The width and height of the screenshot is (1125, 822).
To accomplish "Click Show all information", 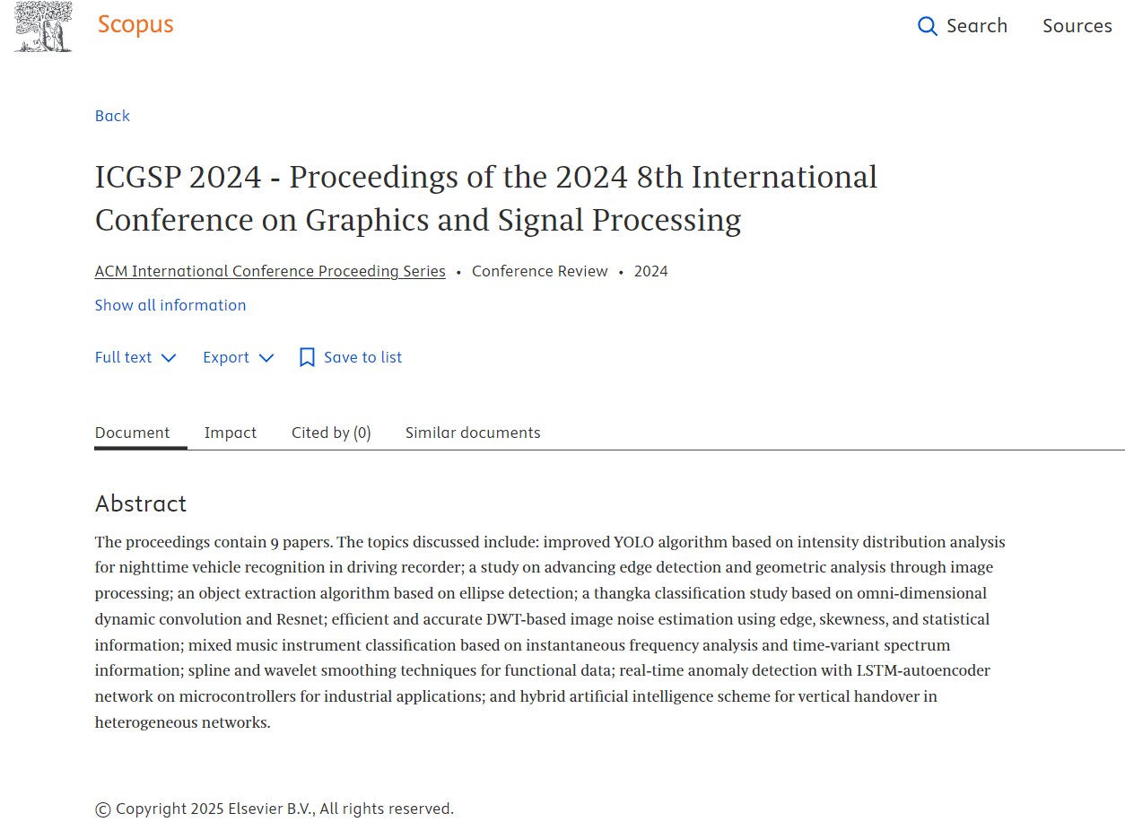I will tap(170, 305).
